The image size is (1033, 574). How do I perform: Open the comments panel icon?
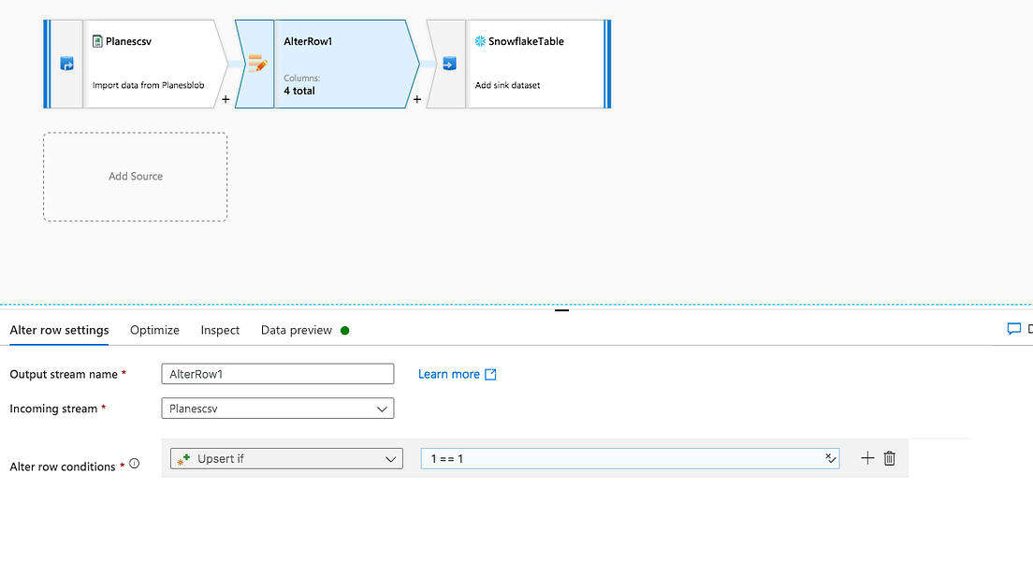[x=1013, y=329]
